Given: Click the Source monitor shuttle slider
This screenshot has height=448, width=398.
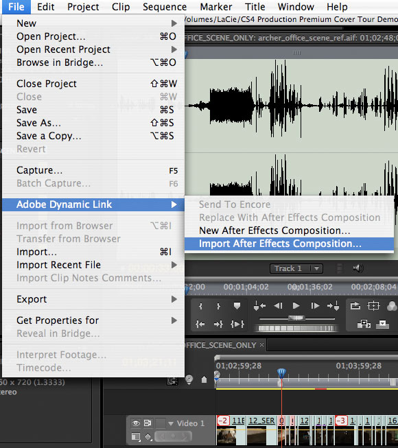Looking at the screenshot, I should pyautogui.click(x=296, y=318).
